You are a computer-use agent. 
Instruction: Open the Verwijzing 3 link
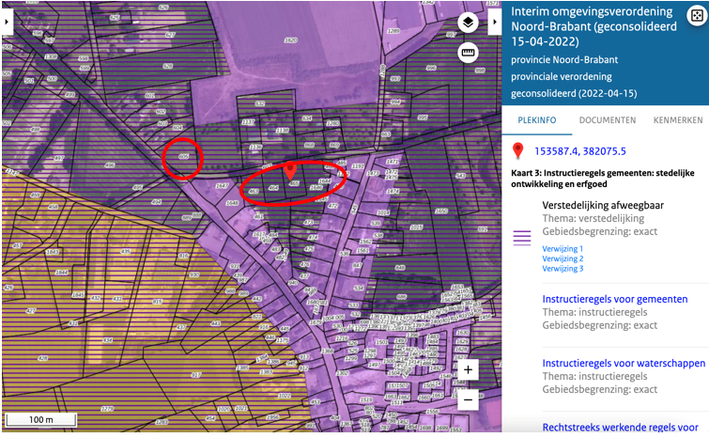pos(563,269)
